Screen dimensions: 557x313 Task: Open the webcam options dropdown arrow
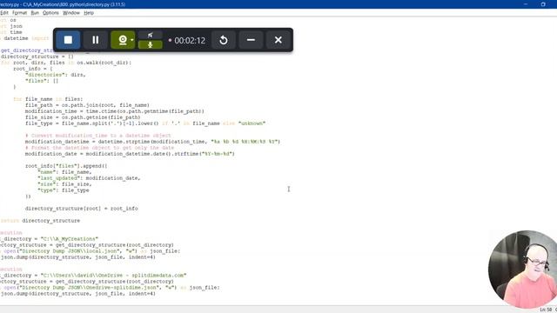(132, 40)
